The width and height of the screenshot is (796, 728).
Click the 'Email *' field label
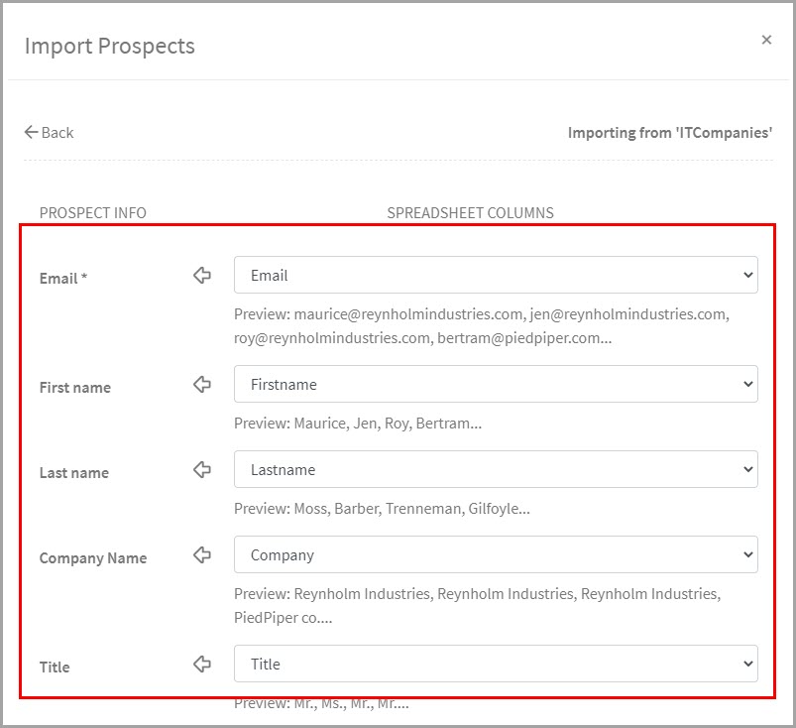point(63,279)
